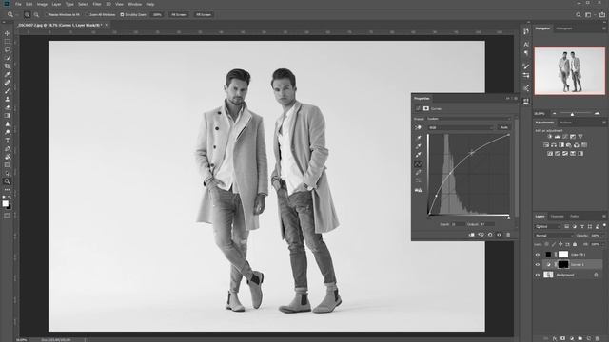
Task: Add a Levels adjustment
Action: (x=558, y=137)
